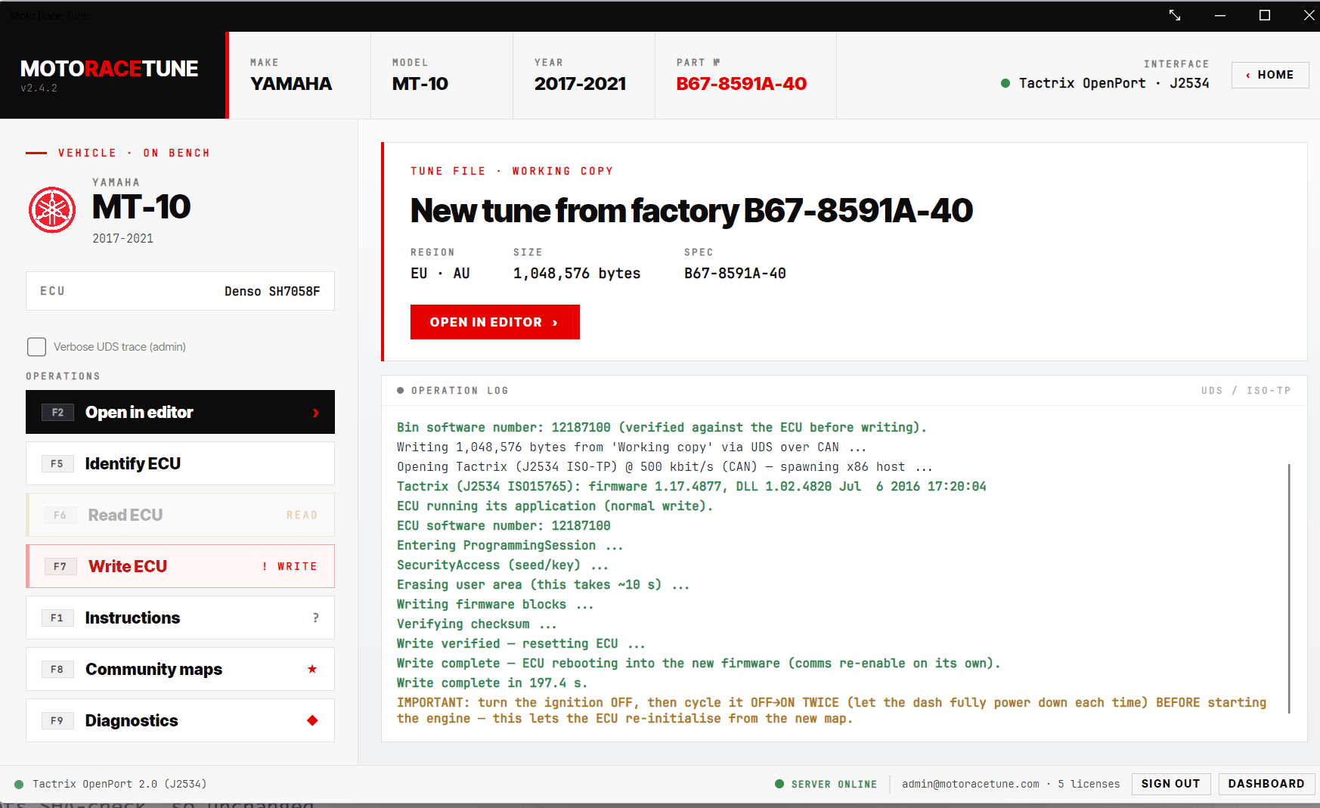Click the UDS / ISO-TP label
The width and height of the screenshot is (1320, 808).
tap(1245, 391)
